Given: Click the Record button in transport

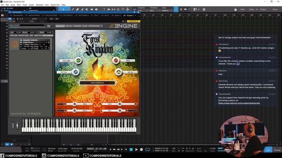Looking at the screenshot, I should [x=141, y=149].
